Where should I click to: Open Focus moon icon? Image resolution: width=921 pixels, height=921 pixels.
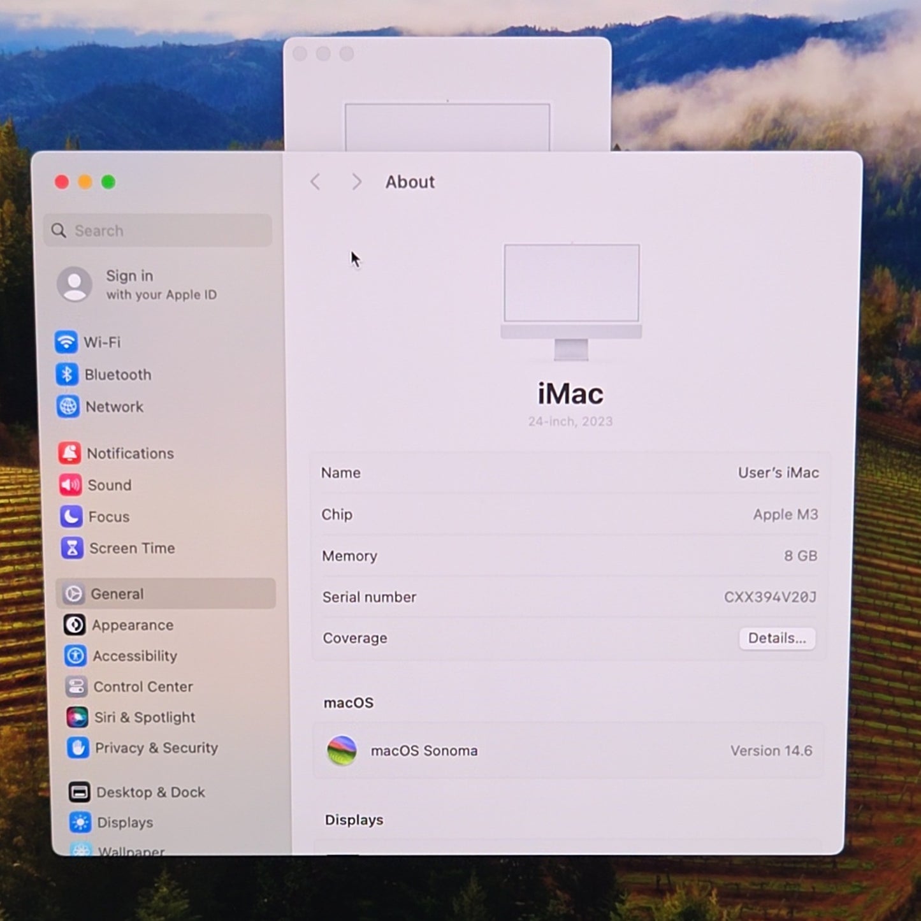pos(71,516)
